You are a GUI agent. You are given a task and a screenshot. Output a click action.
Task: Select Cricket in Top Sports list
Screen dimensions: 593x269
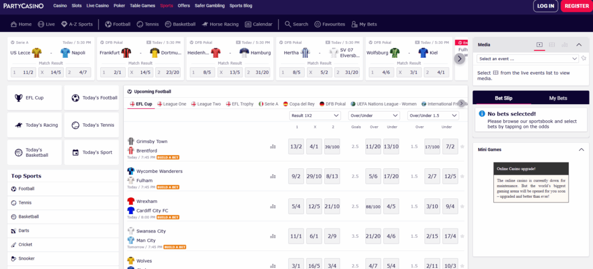(63, 245)
